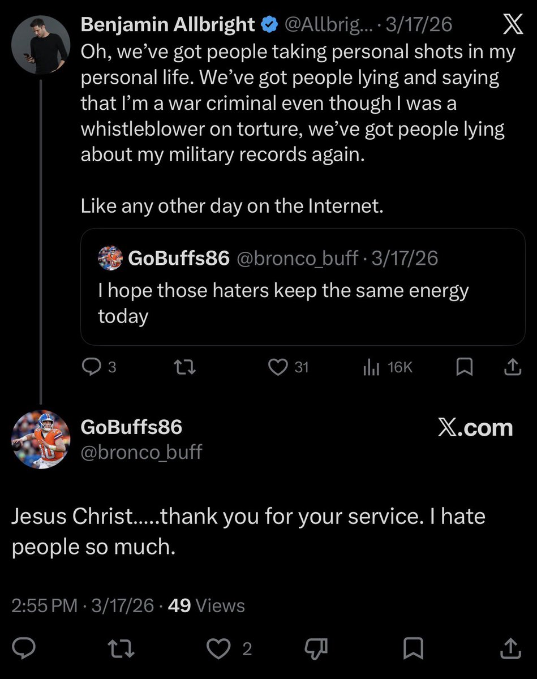Open the 49 Views count

207,605
